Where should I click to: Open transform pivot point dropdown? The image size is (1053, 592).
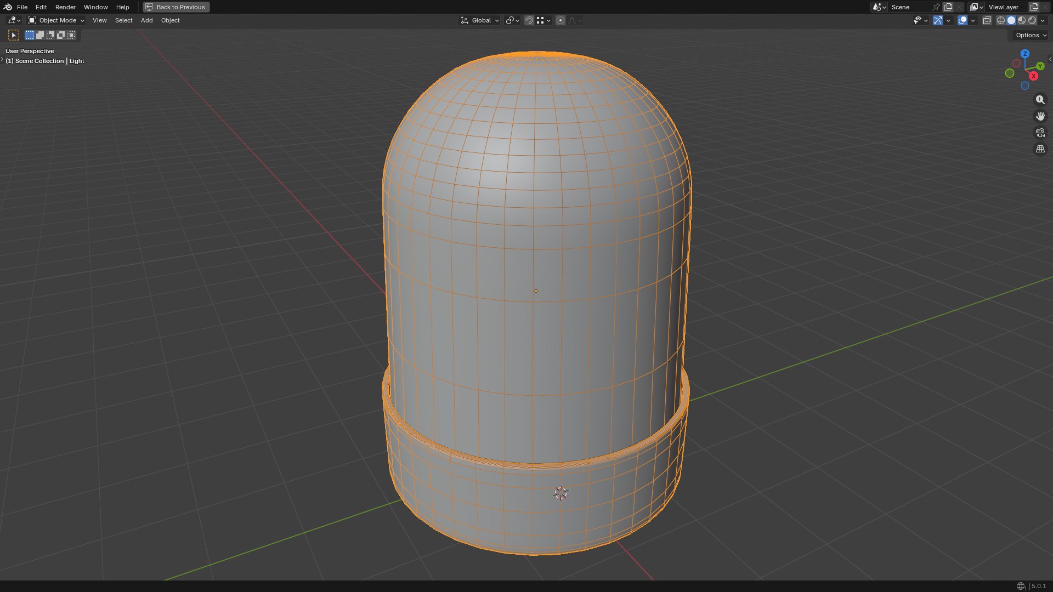click(512, 20)
